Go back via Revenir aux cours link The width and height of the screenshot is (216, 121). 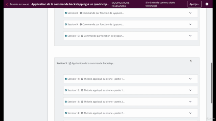pyautogui.click(x=20, y=4)
